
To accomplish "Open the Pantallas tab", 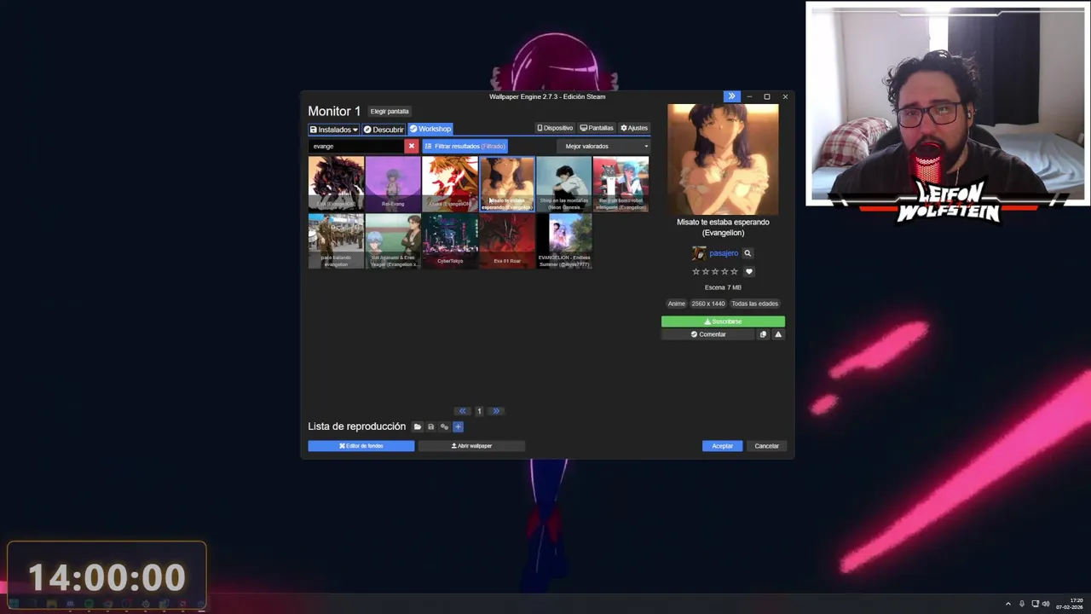I will pos(597,128).
